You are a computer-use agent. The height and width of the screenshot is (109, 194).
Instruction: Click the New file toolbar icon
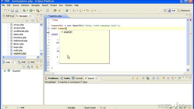[x=6, y=11]
